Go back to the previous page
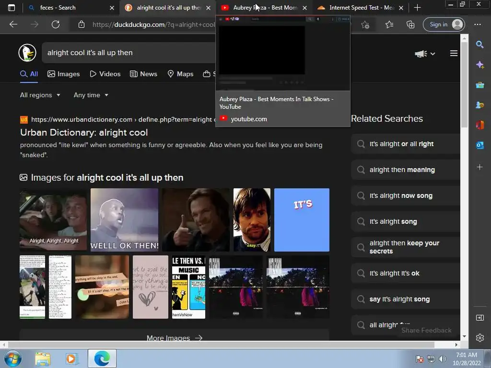The image size is (491, 368). pyautogui.click(x=13, y=24)
